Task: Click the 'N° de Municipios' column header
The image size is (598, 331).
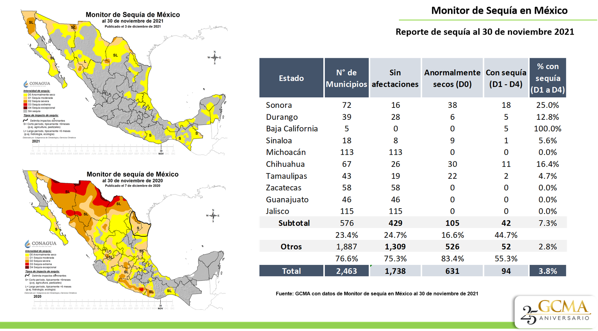Action: (346, 78)
